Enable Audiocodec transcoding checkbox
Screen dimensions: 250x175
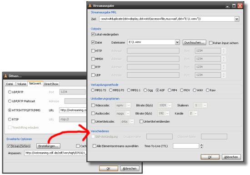point(93,113)
